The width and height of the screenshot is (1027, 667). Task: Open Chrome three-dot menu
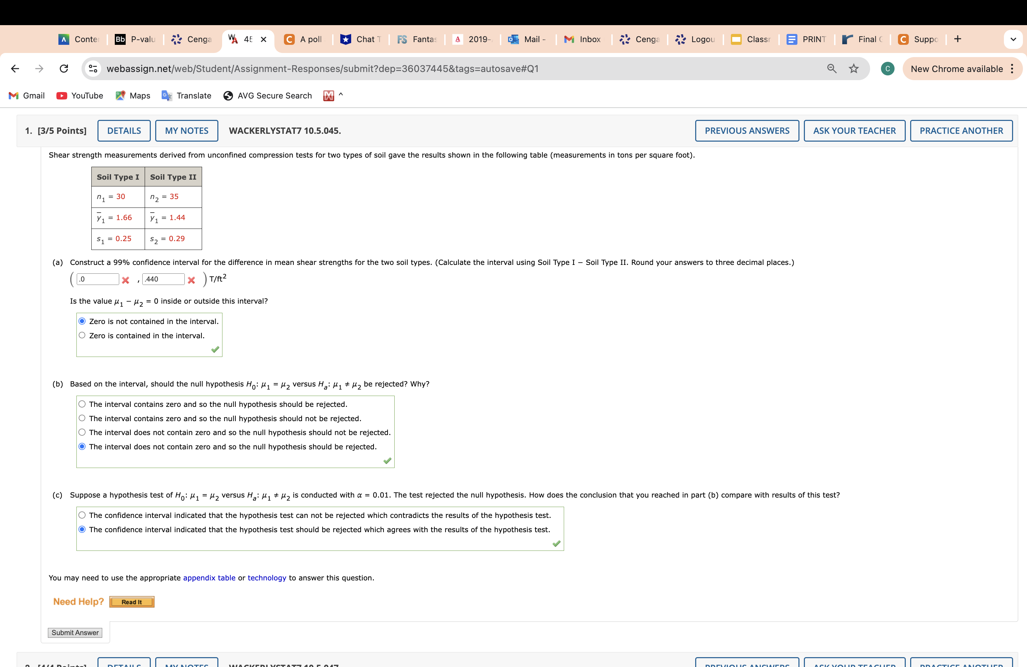[1012, 69]
